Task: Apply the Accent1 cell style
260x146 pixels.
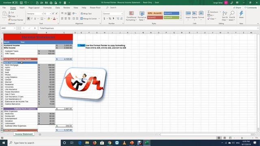Action: pyautogui.click(x=171, y=13)
